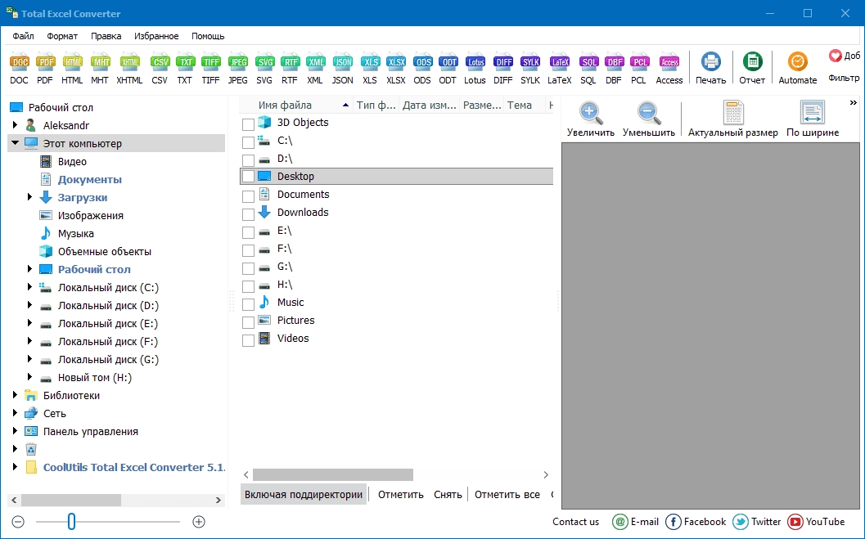Check the Videos folder checkbox
Screen dimensions: 865x539
pos(248,340)
